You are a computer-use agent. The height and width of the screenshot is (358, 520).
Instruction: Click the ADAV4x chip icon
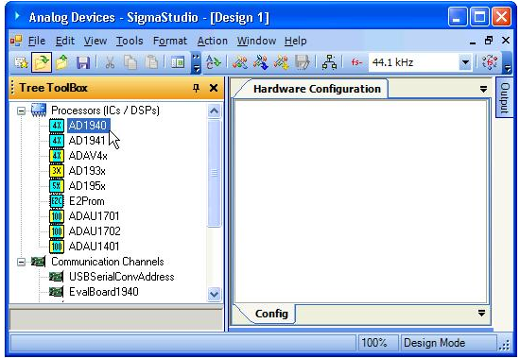click(57, 156)
